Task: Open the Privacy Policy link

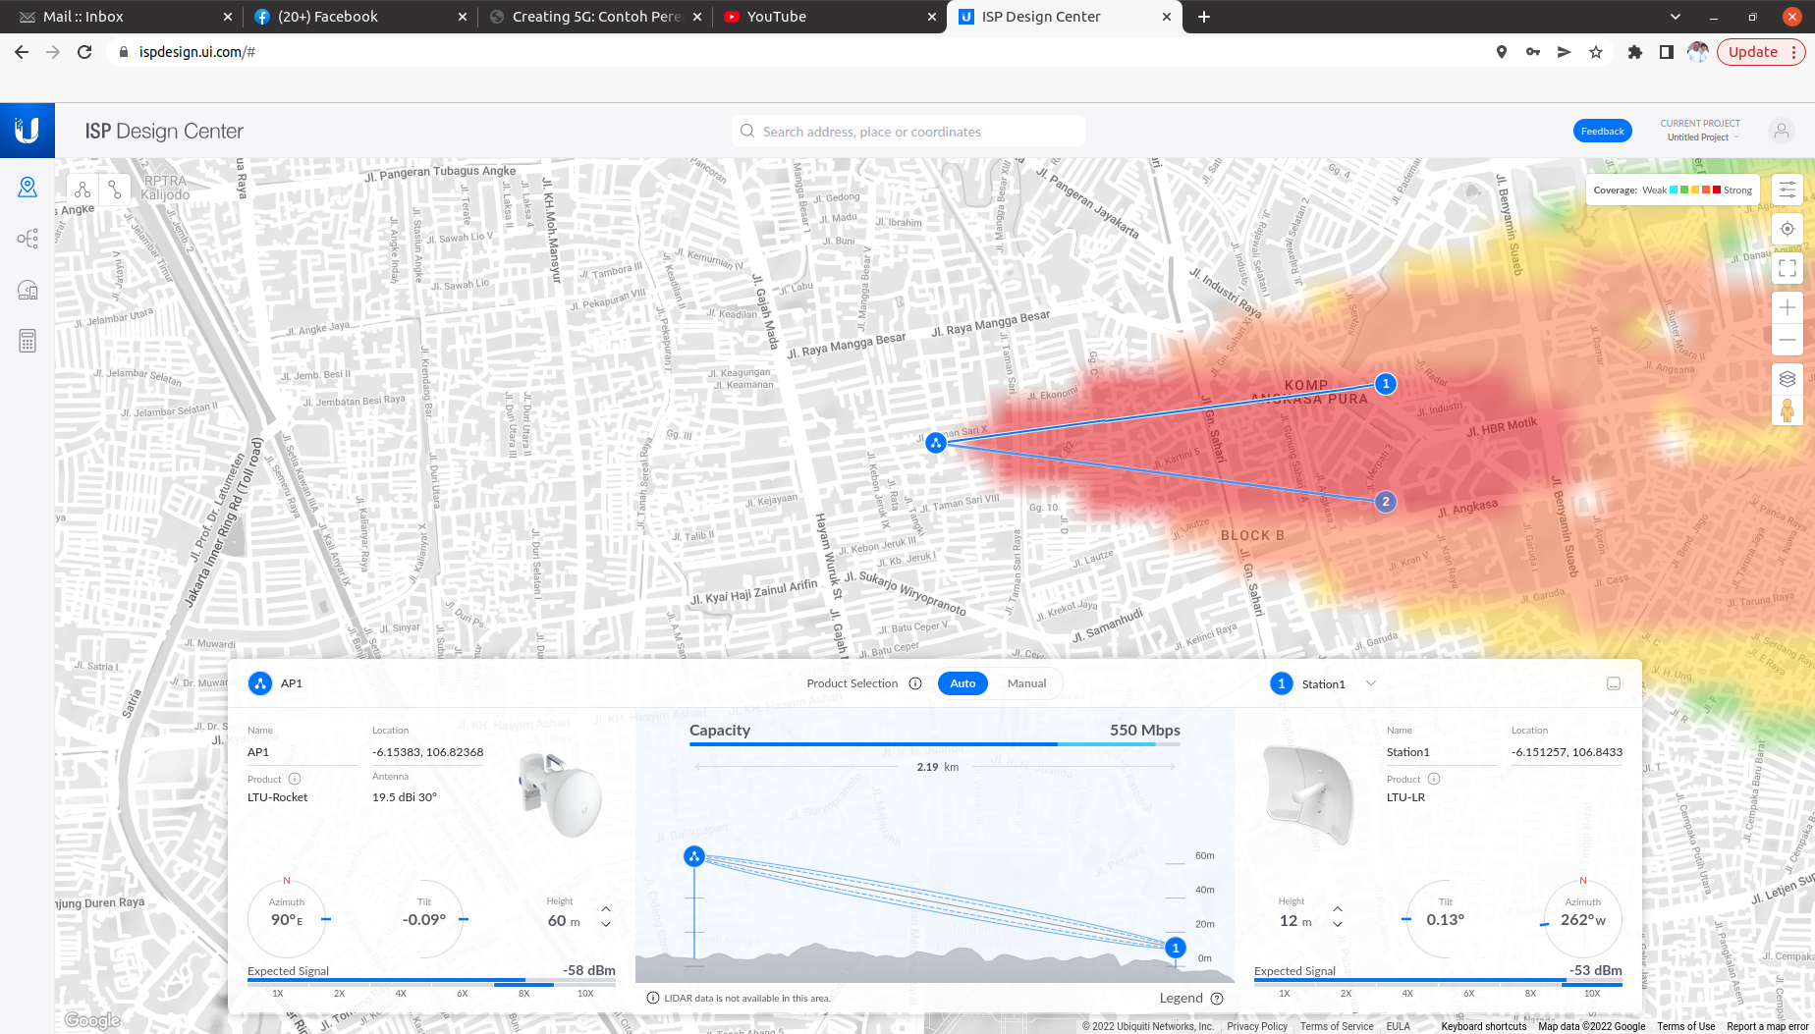Action: 1256,1026
